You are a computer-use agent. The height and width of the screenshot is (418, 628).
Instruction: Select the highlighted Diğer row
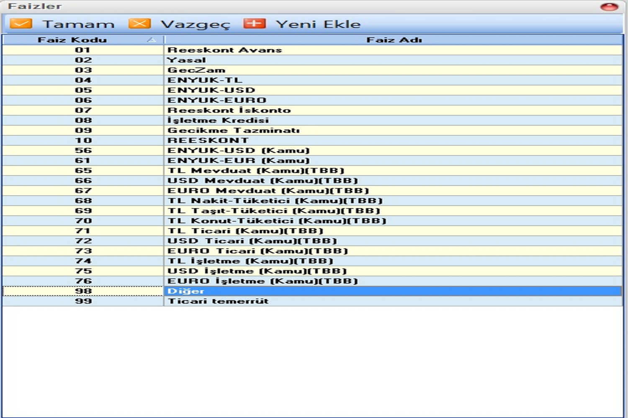coord(186,291)
